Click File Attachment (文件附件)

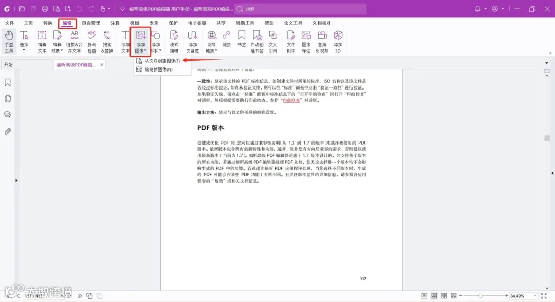point(291,42)
